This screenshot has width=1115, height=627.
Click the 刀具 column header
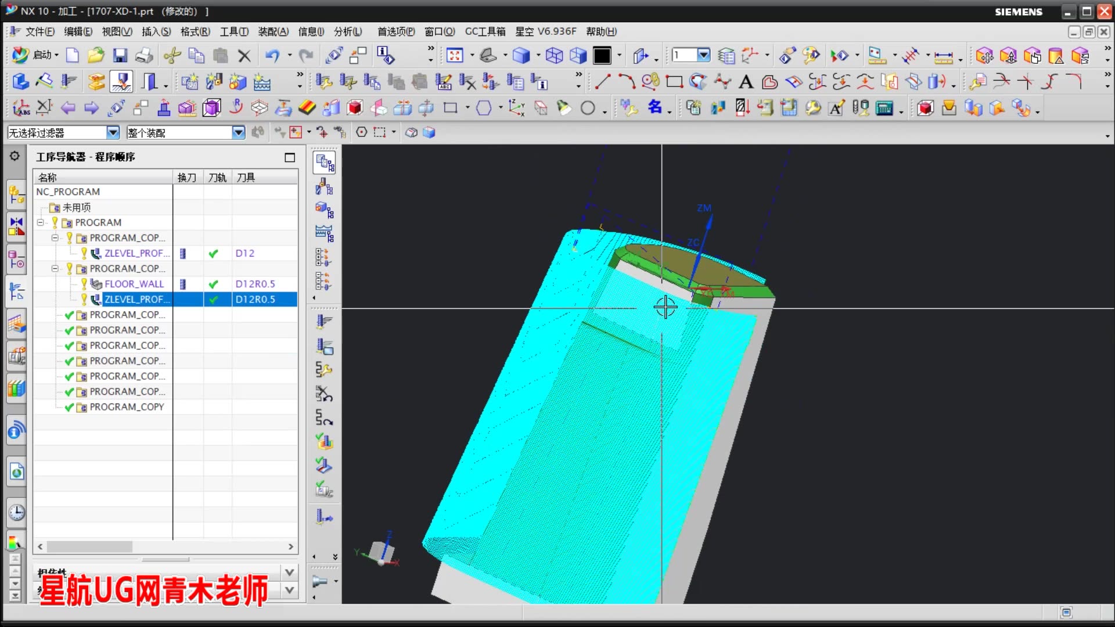pyautogui.click(x=246, y=177)
